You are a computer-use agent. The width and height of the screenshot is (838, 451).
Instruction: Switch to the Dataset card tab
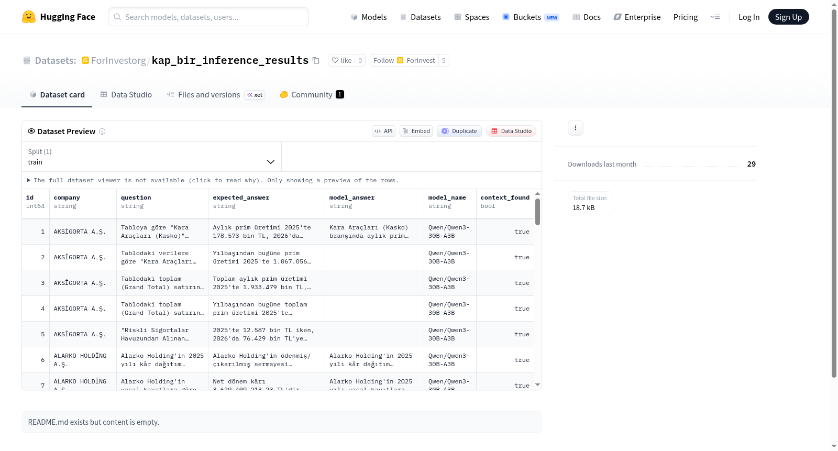pos(57,95)
